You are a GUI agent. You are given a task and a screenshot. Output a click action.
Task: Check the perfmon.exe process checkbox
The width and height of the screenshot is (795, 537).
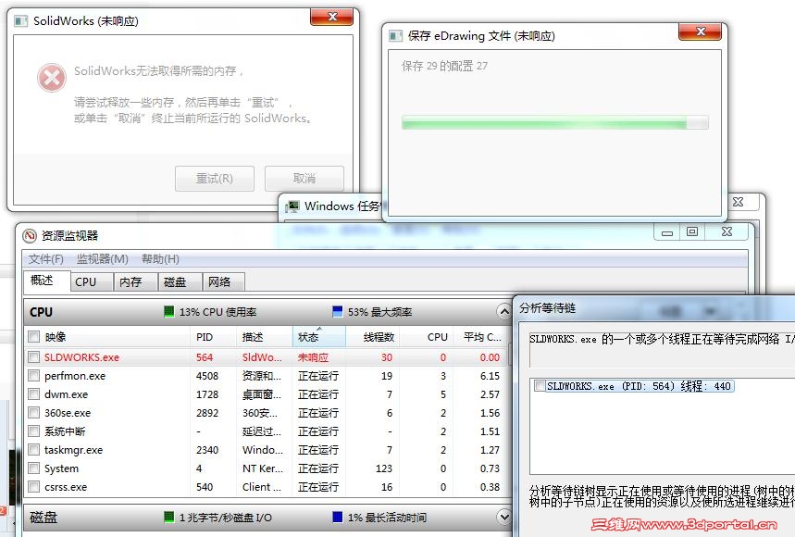pyautogui.click(x=34, y=376)
